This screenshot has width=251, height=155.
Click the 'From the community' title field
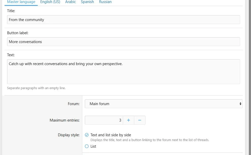coord(123,20)
